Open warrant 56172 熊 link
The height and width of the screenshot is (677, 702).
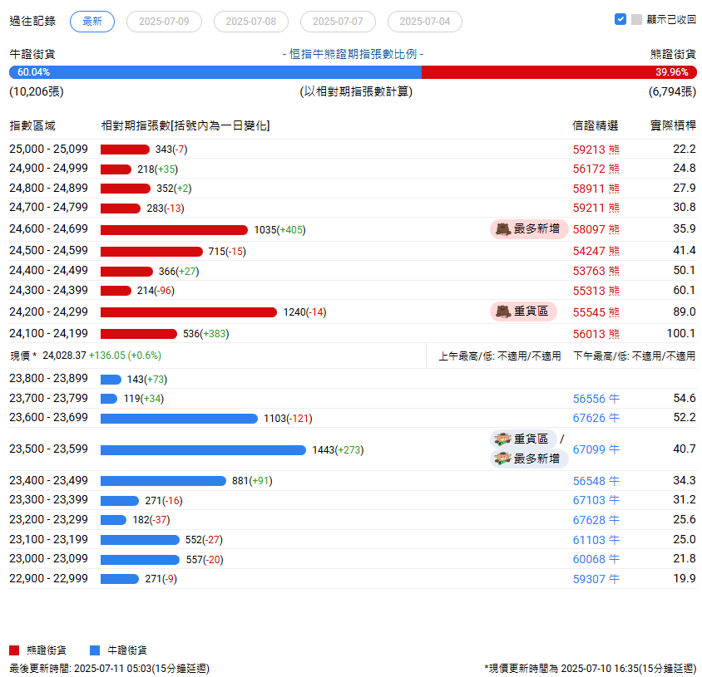tap(596, 169)
